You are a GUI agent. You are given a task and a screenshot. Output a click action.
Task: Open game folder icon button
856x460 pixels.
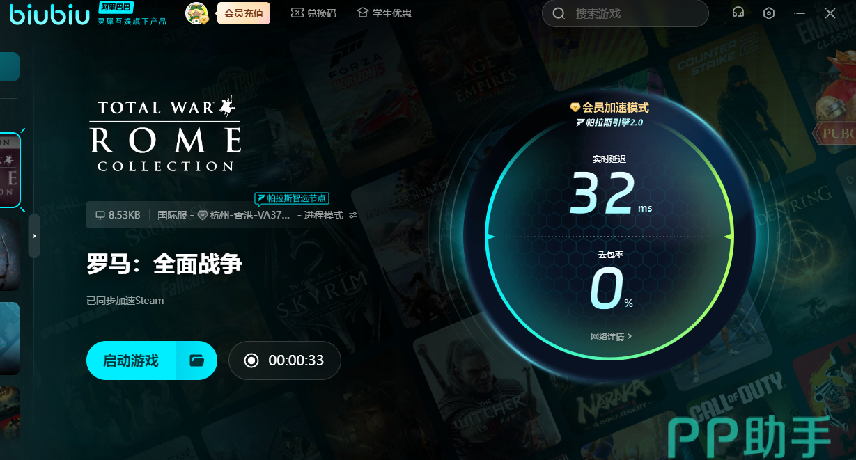point(196,360)
